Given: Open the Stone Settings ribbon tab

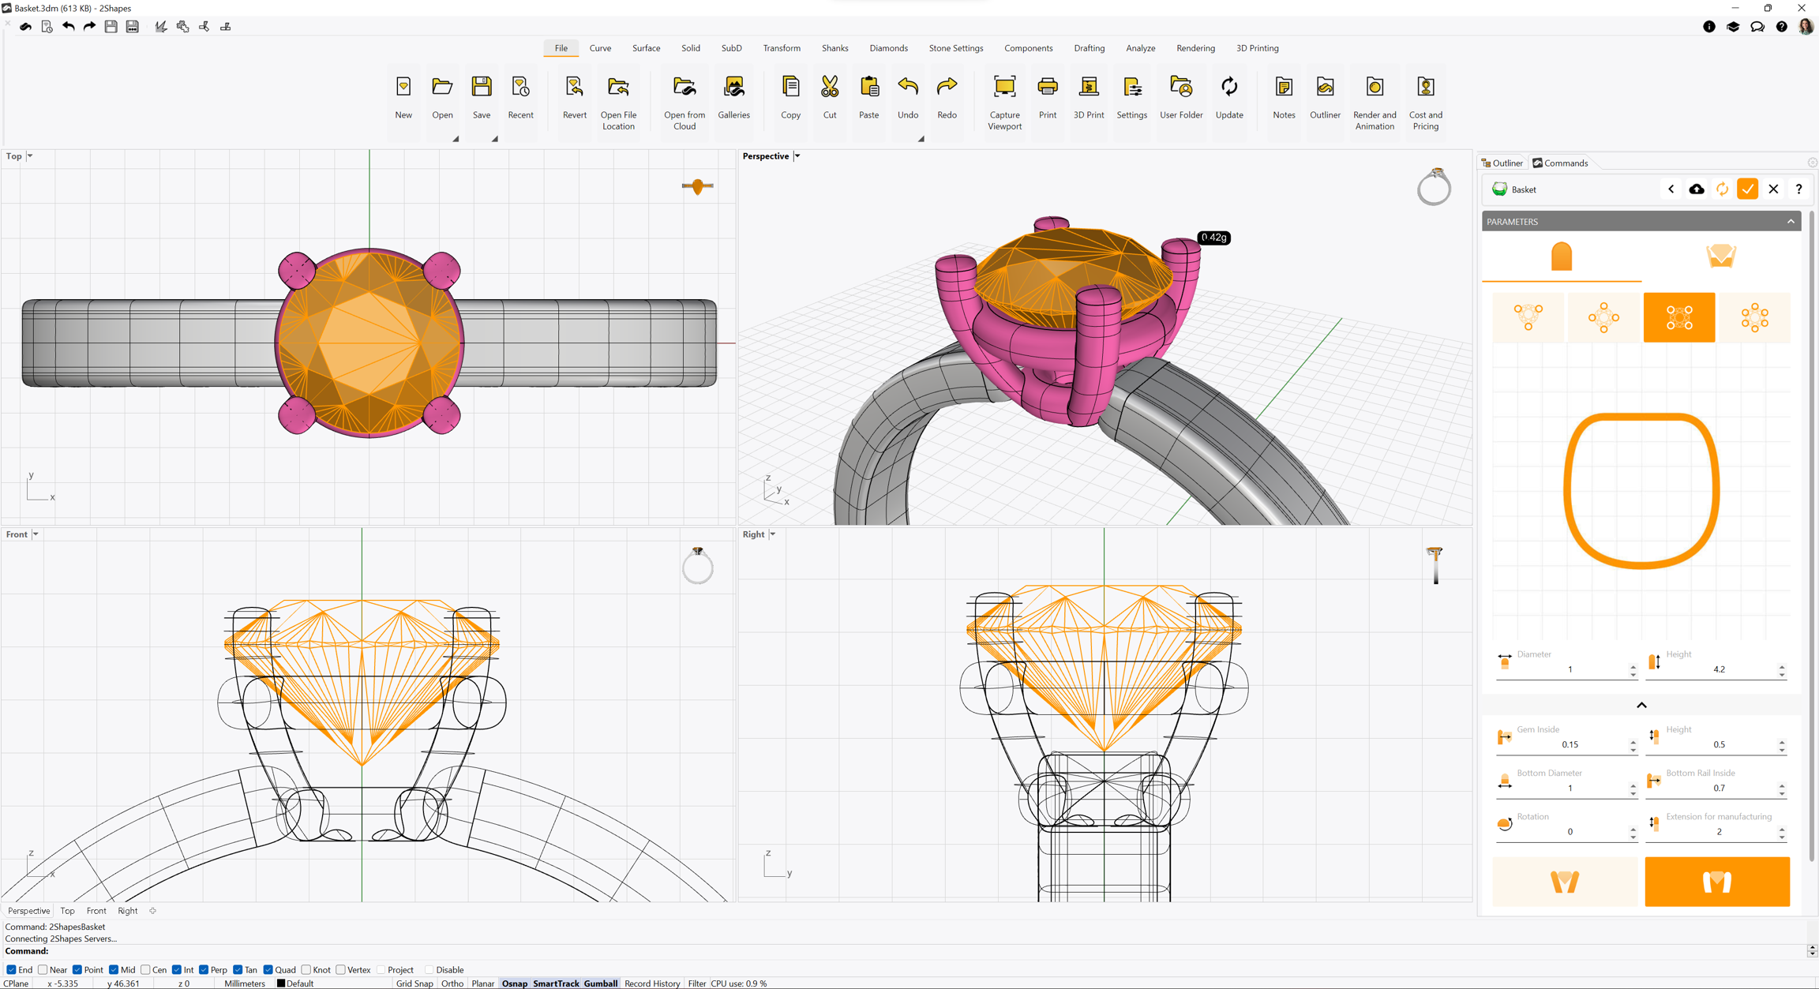Looking at the screenshot, I should pyautogui.click(x=955, y=48).
